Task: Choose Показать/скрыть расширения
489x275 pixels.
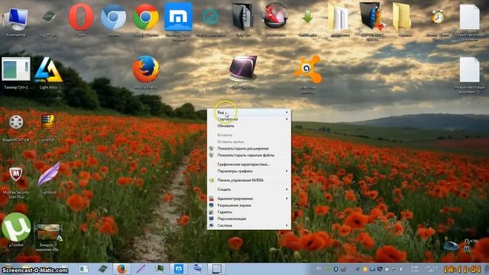Action: pyautogui.click(x=249, y=148)
